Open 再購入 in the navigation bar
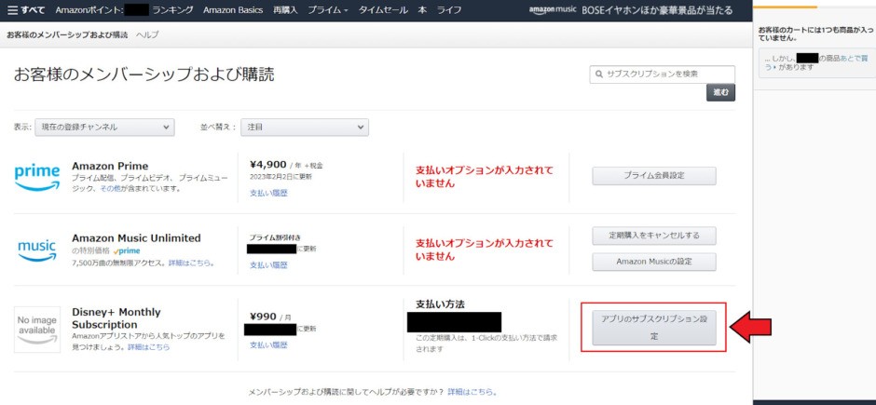 (x=285, y=10)
